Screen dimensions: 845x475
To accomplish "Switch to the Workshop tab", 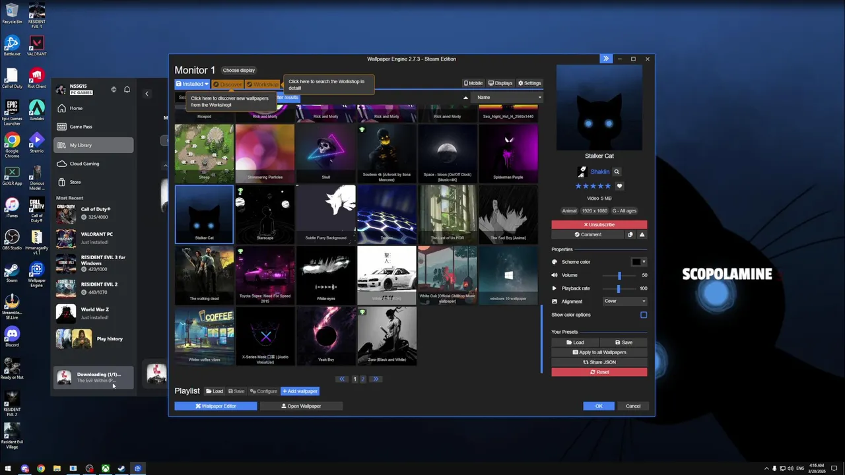I will (263, 84).
